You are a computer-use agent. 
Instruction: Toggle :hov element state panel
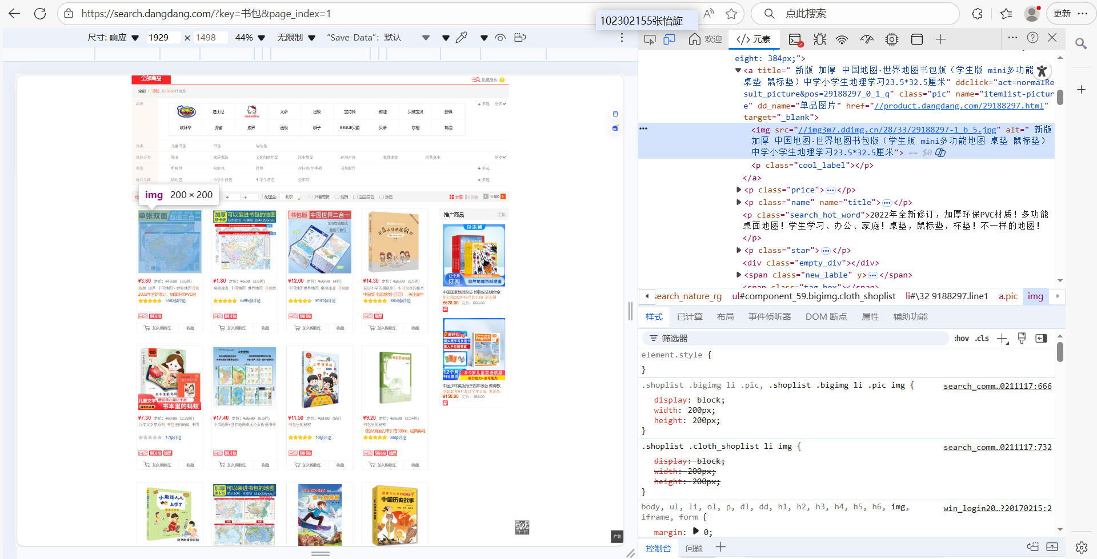(962, 339)
